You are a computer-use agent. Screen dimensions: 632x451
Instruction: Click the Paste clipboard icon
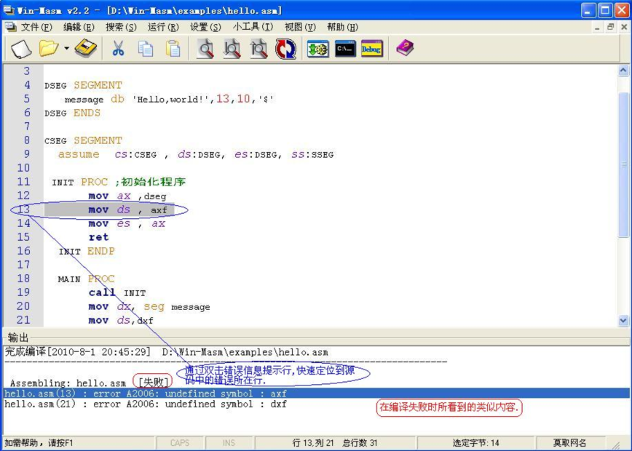(x=173, y=49)
